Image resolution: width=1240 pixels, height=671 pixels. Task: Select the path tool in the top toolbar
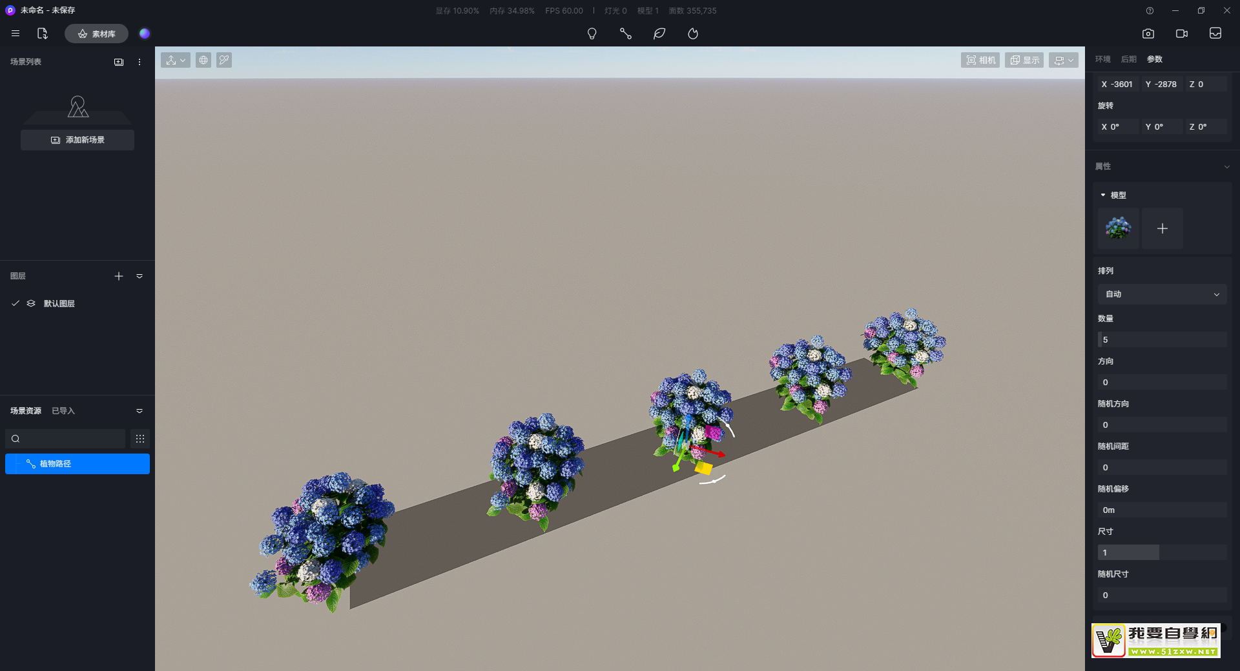[625, 34]
